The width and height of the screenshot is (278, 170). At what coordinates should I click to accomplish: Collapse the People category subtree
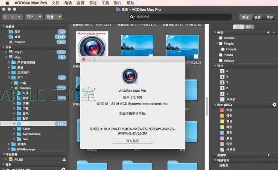(217, 43)
